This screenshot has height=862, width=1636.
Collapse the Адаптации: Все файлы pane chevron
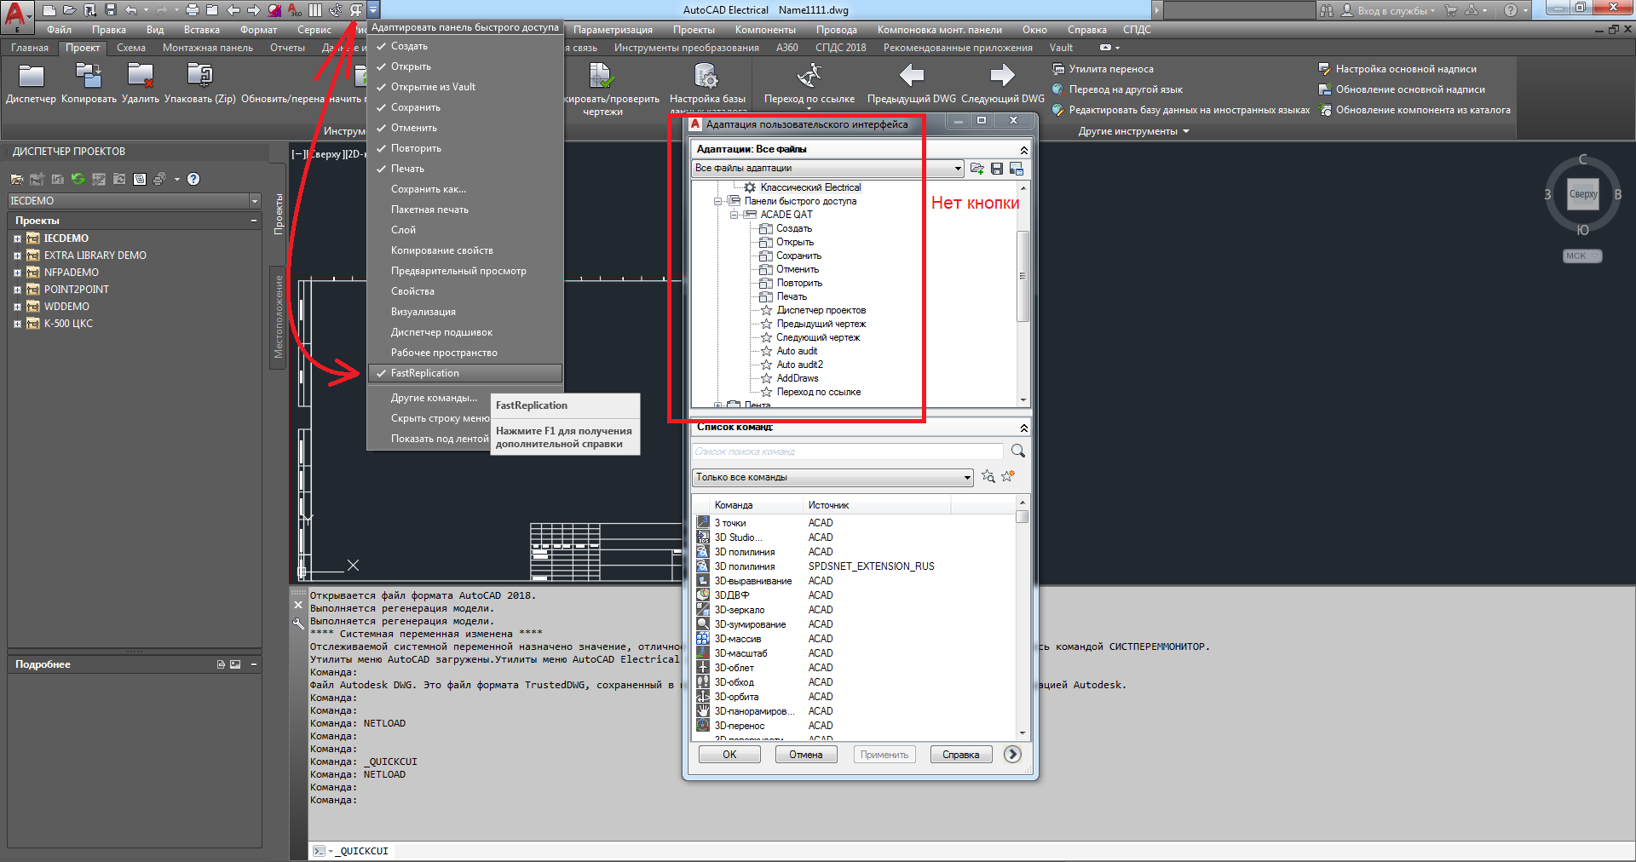[x=1023, y=150]
